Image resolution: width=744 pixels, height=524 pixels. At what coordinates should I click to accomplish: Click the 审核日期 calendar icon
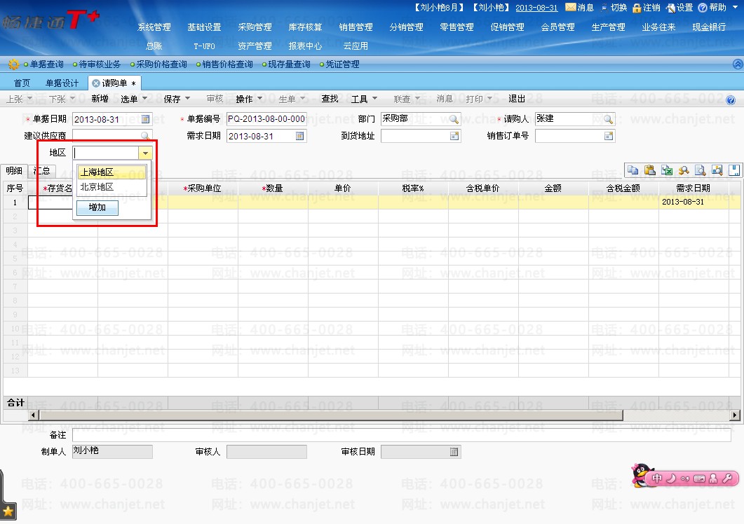click(x=454, y=451)
